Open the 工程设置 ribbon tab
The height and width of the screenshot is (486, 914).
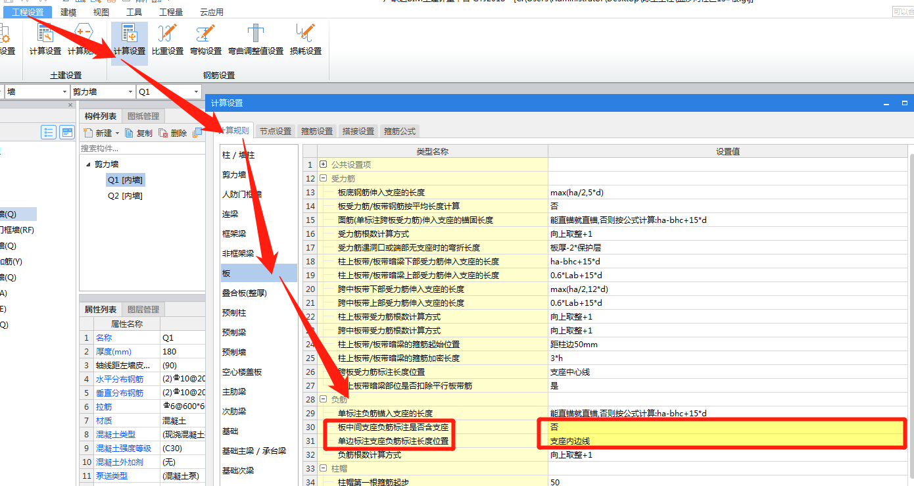click(x=28, y=12)
